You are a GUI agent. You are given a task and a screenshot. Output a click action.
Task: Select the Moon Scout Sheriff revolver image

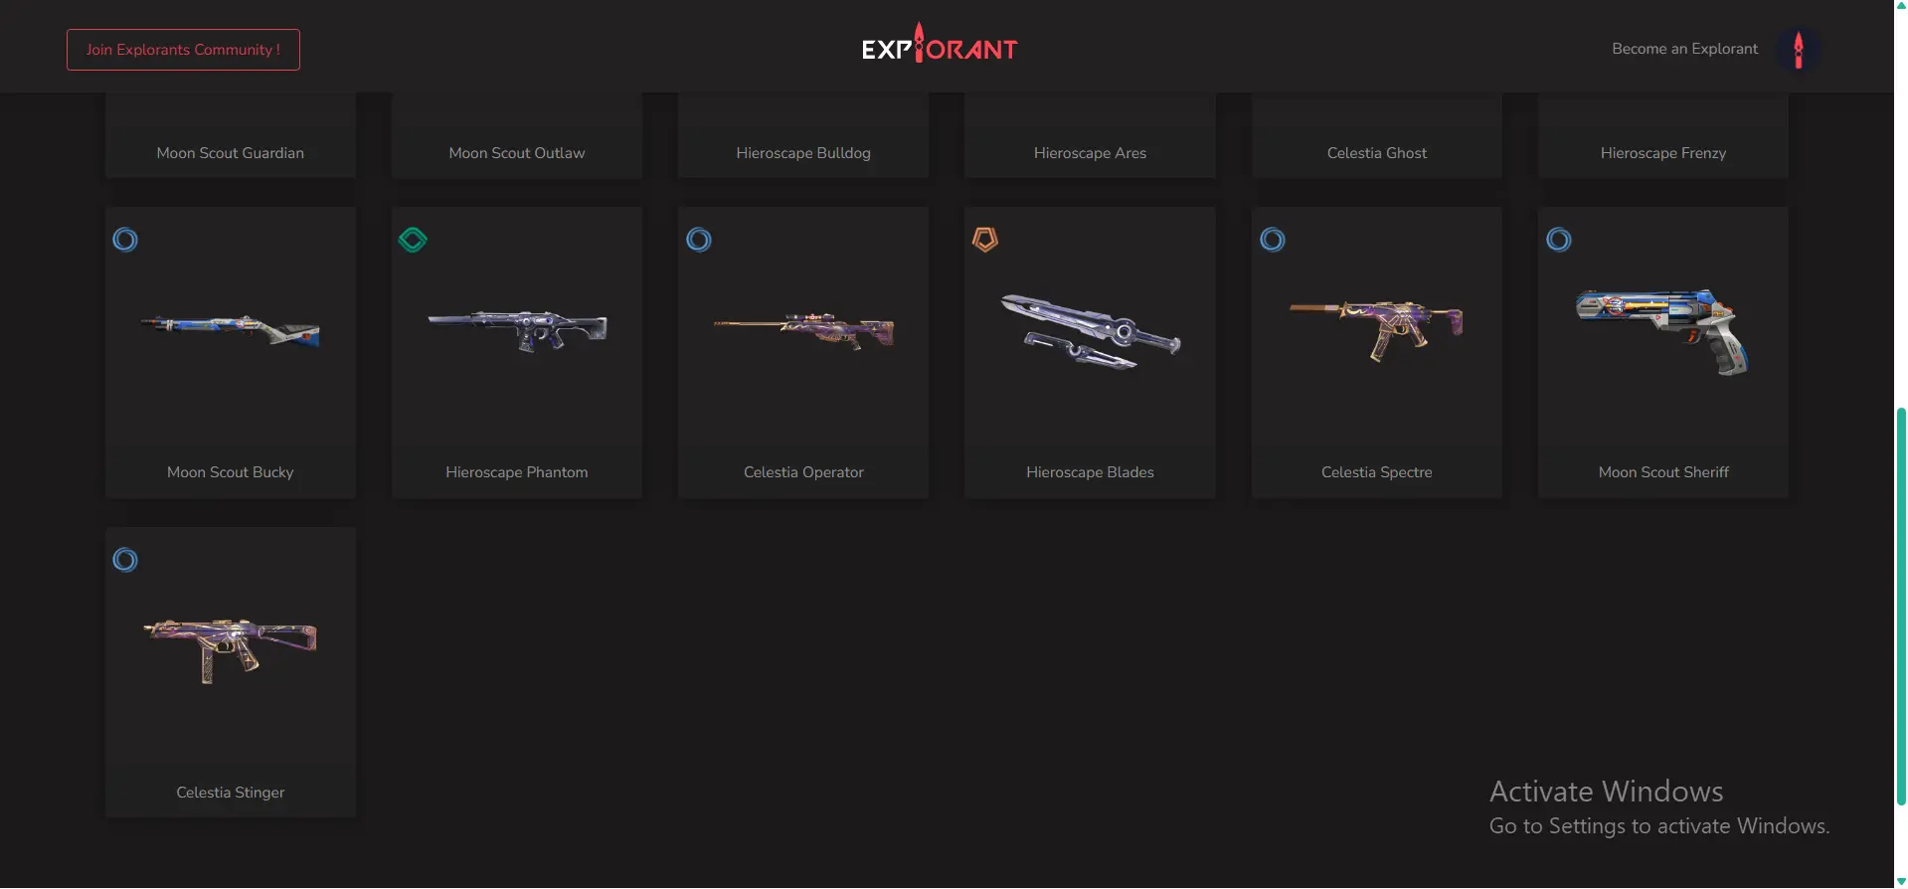(1662, 331)
